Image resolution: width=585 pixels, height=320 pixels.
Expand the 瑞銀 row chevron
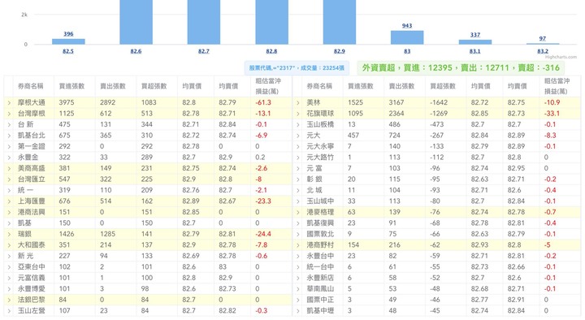point(9,234)
